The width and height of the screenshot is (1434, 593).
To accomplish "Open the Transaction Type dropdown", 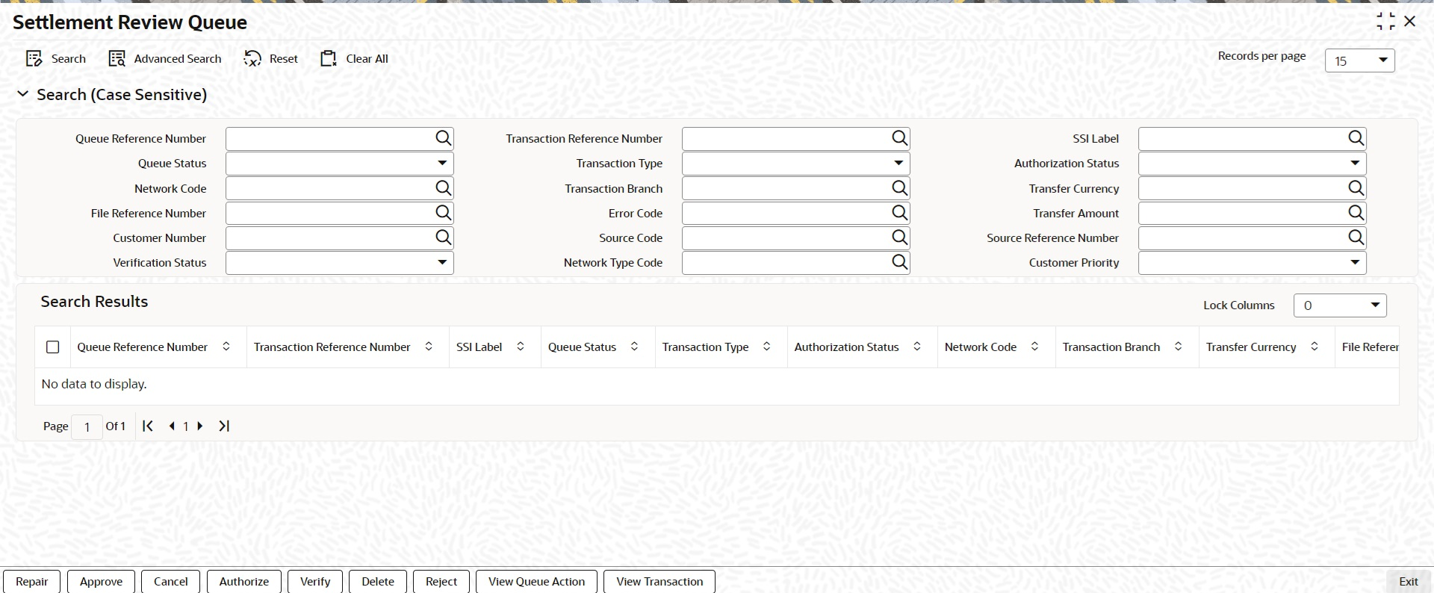I will tap(796, 164).
